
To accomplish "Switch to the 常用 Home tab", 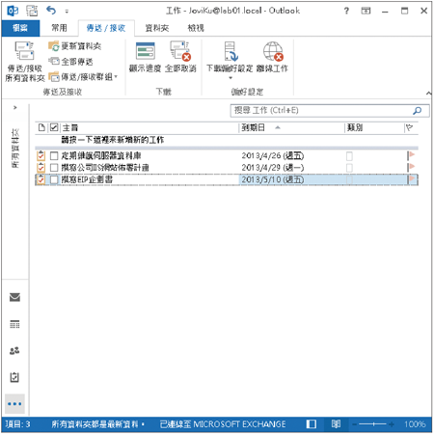I will coord(59,28).
